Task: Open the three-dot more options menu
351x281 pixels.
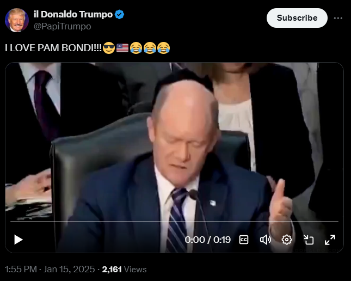Action: [x=338, y=18]
